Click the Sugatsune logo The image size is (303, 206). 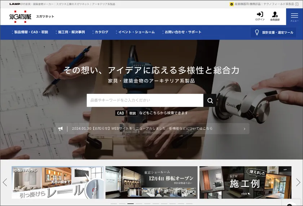tap(20, 17)
